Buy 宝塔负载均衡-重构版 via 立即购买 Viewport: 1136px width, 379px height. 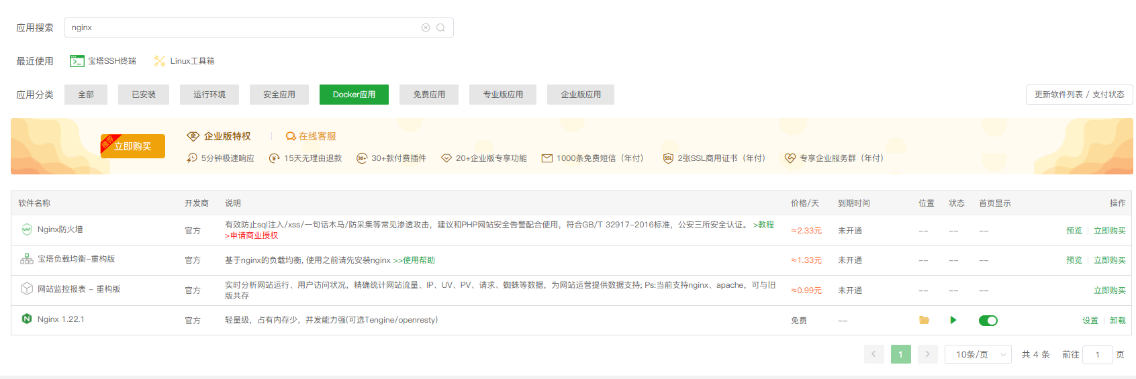click(1110, 260)
